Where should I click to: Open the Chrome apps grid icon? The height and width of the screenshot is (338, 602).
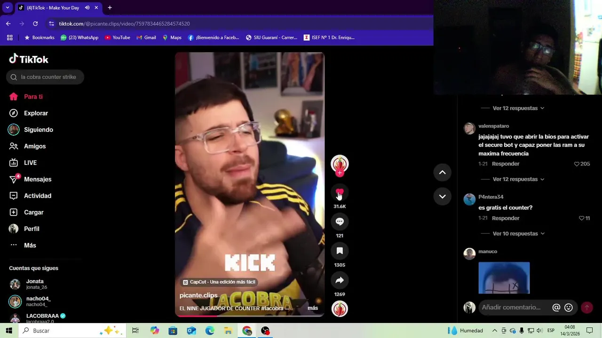pos(10,38)
